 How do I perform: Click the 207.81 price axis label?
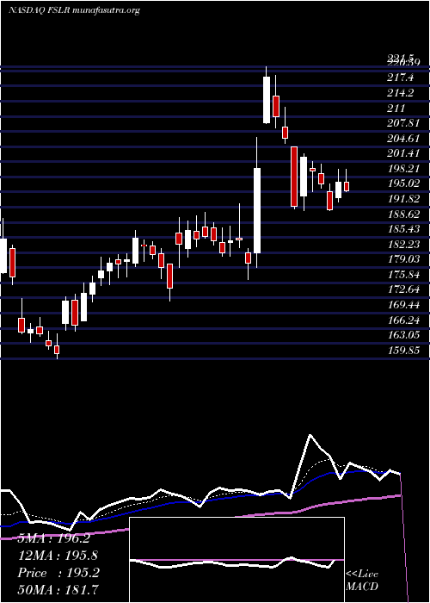point(404,123)
